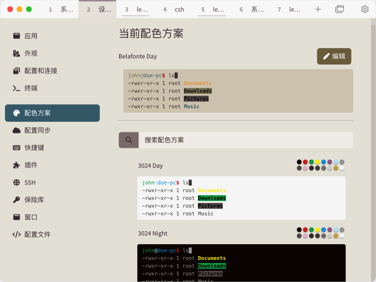Go to 配置文件 settings label
Viewport: 376px width, 282px height.
37,234
